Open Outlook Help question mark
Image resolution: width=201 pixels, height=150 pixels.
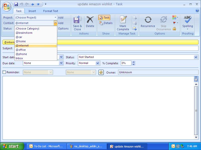[x=197, y=10]
